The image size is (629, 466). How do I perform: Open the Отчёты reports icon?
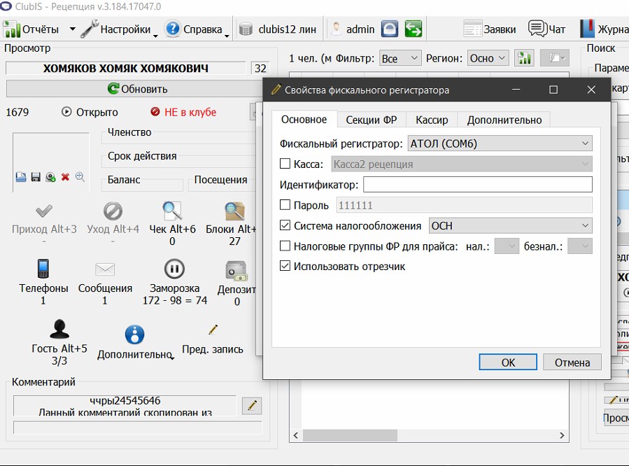[x=11, y=29]
